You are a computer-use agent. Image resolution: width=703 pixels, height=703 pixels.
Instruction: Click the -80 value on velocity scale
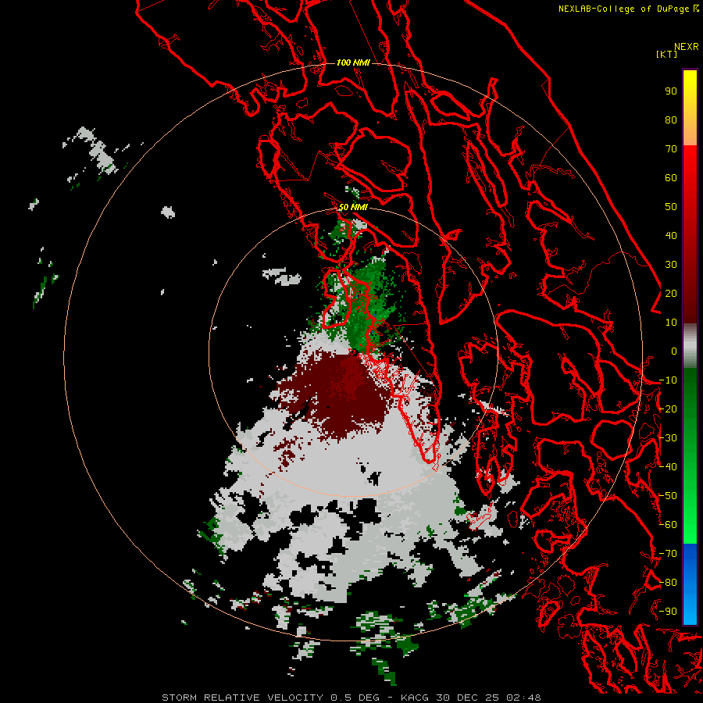(x=668, y=583)
